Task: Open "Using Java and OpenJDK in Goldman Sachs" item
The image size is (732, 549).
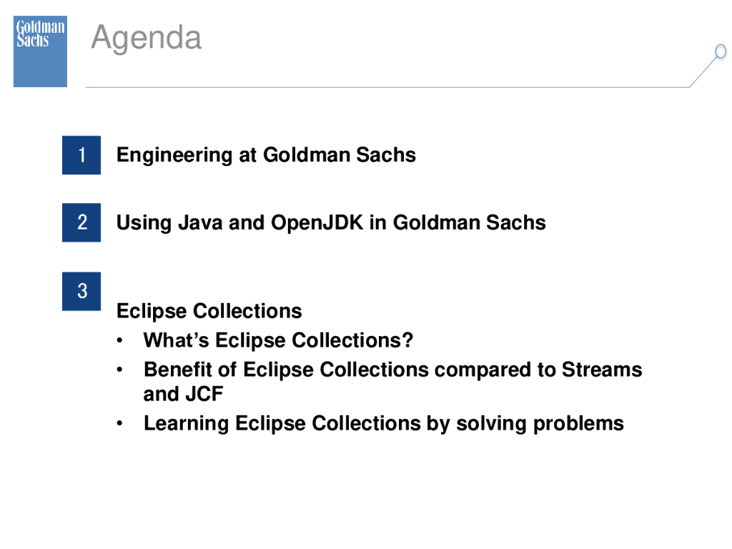Action: point(331,222)
